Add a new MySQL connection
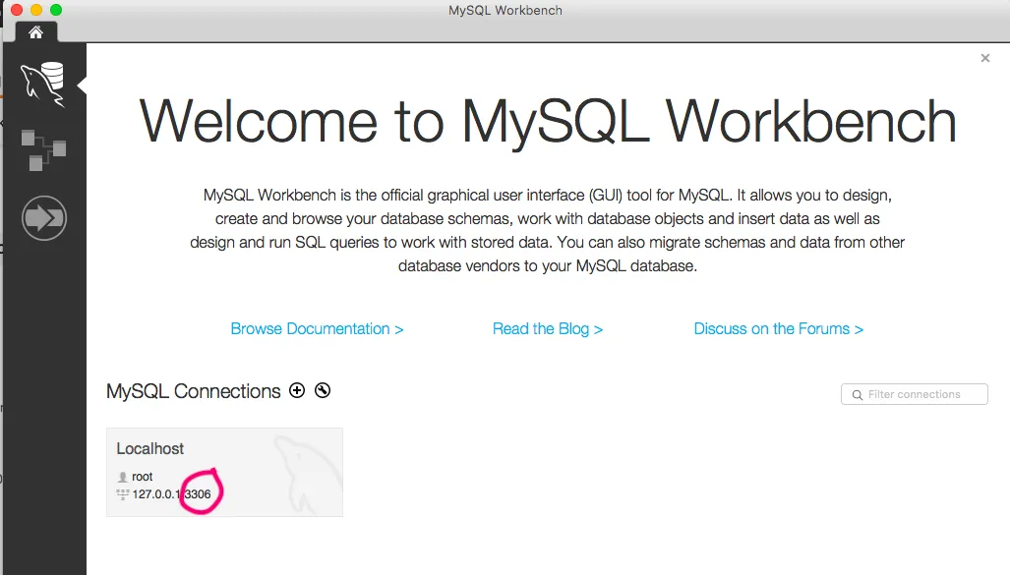 coord(297,391)
